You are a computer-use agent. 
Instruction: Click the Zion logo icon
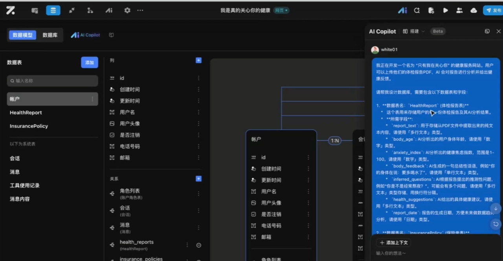(11, 11)
